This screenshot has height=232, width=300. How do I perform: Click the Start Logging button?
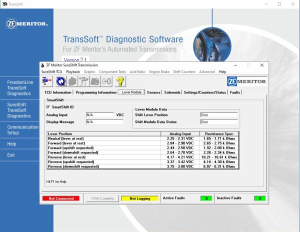[x=102, y=198]
